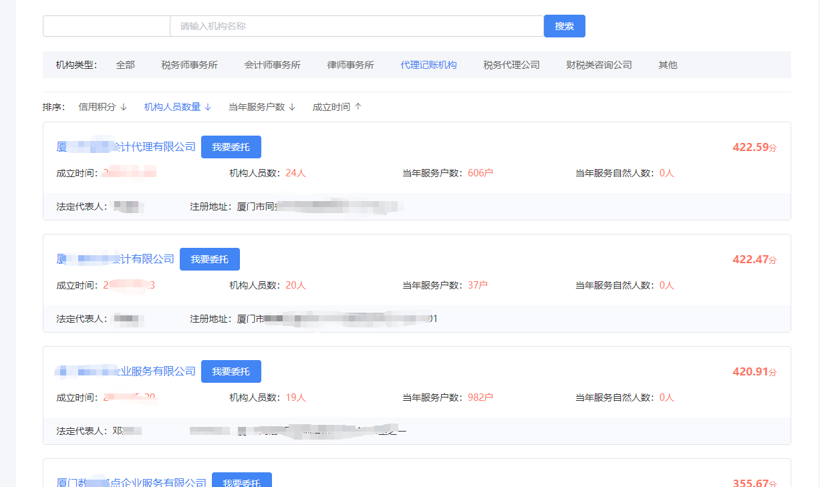
Task: Show 财税类咨询公司 institutions
Action: tap(599, 65)
